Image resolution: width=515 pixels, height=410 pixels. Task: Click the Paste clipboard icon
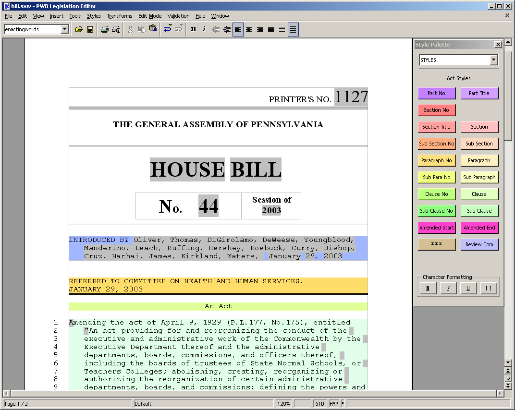click(x=153, y=29)
